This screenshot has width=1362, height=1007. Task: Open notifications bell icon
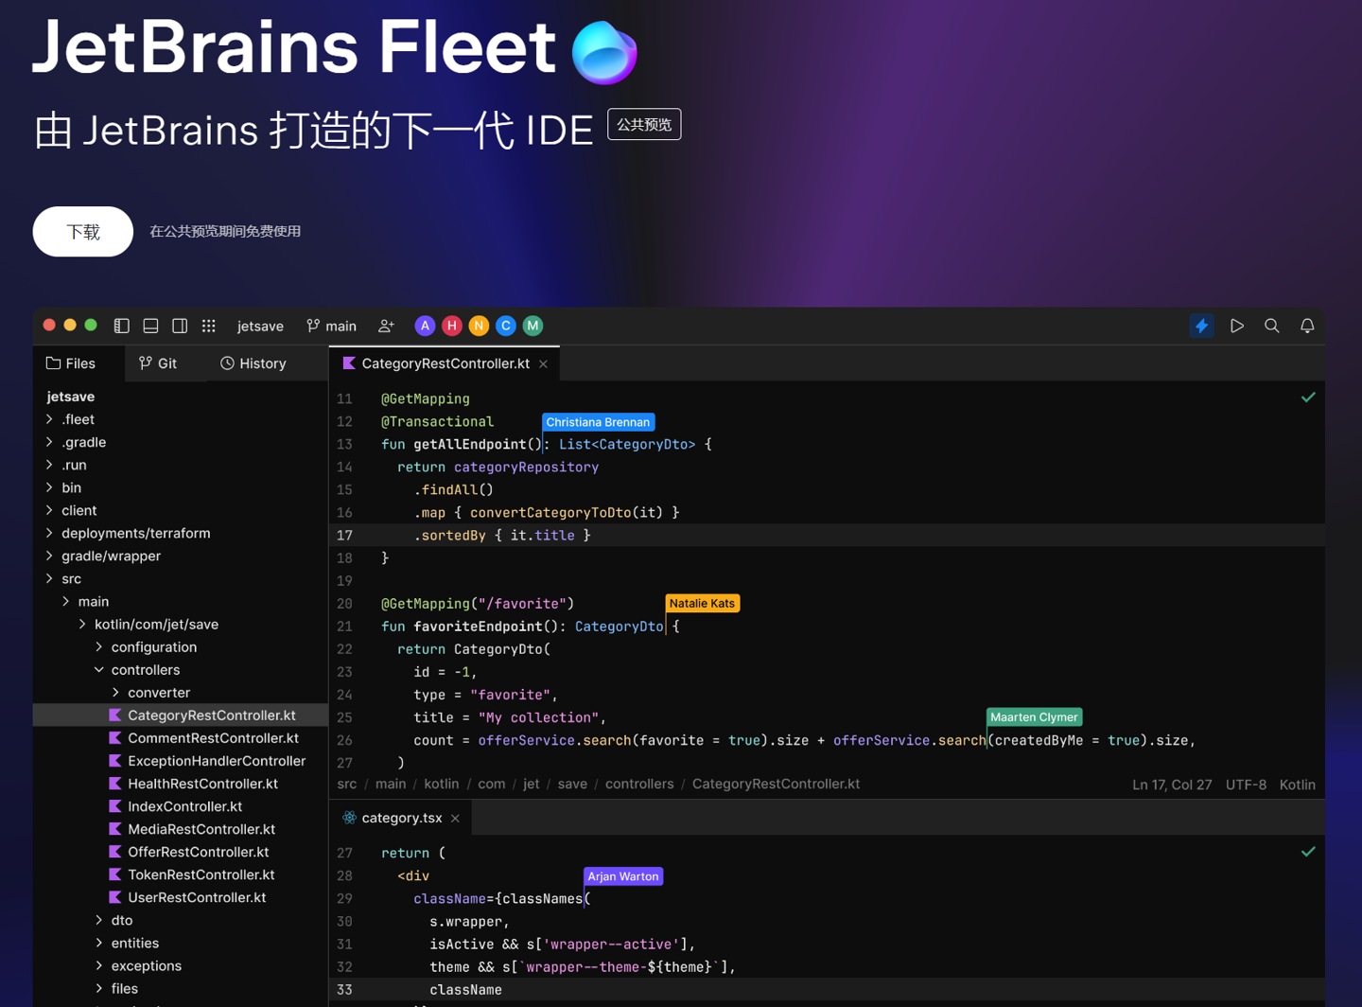click(1307, 326)
